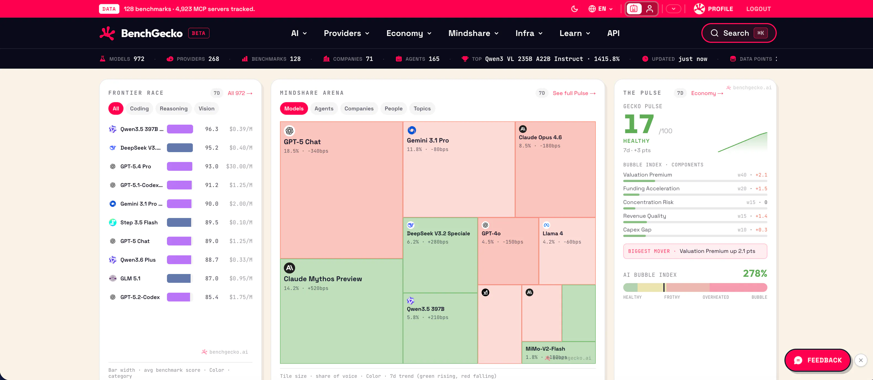Switch Mindshare Arena to Companies
Viewport: 873px width, 380px height.
click(x=359, y=109)
